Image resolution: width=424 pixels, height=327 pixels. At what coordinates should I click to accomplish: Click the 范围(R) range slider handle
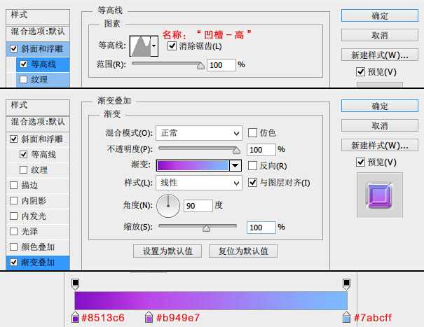(200, 65)
